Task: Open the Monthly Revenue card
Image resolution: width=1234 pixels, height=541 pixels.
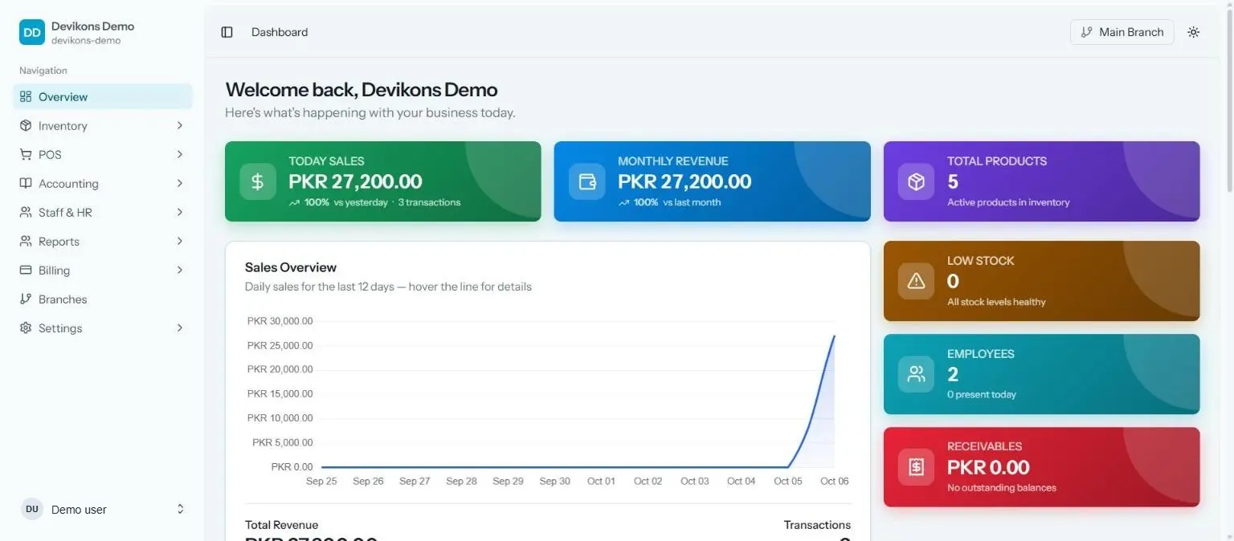Action: click(x=713, y=181)
